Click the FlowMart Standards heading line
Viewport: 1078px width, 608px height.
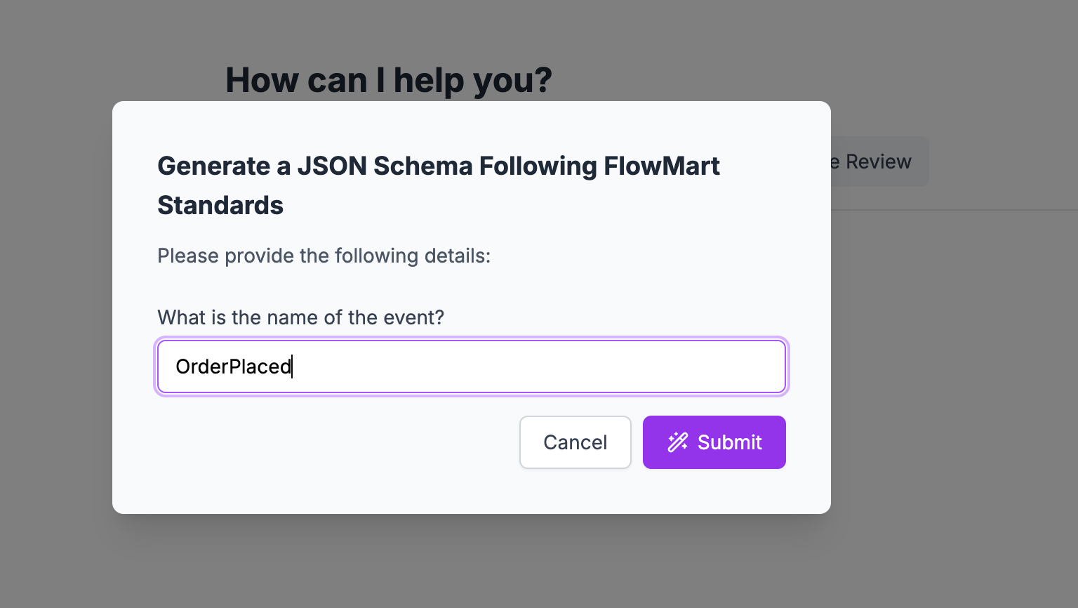point(220,205)
